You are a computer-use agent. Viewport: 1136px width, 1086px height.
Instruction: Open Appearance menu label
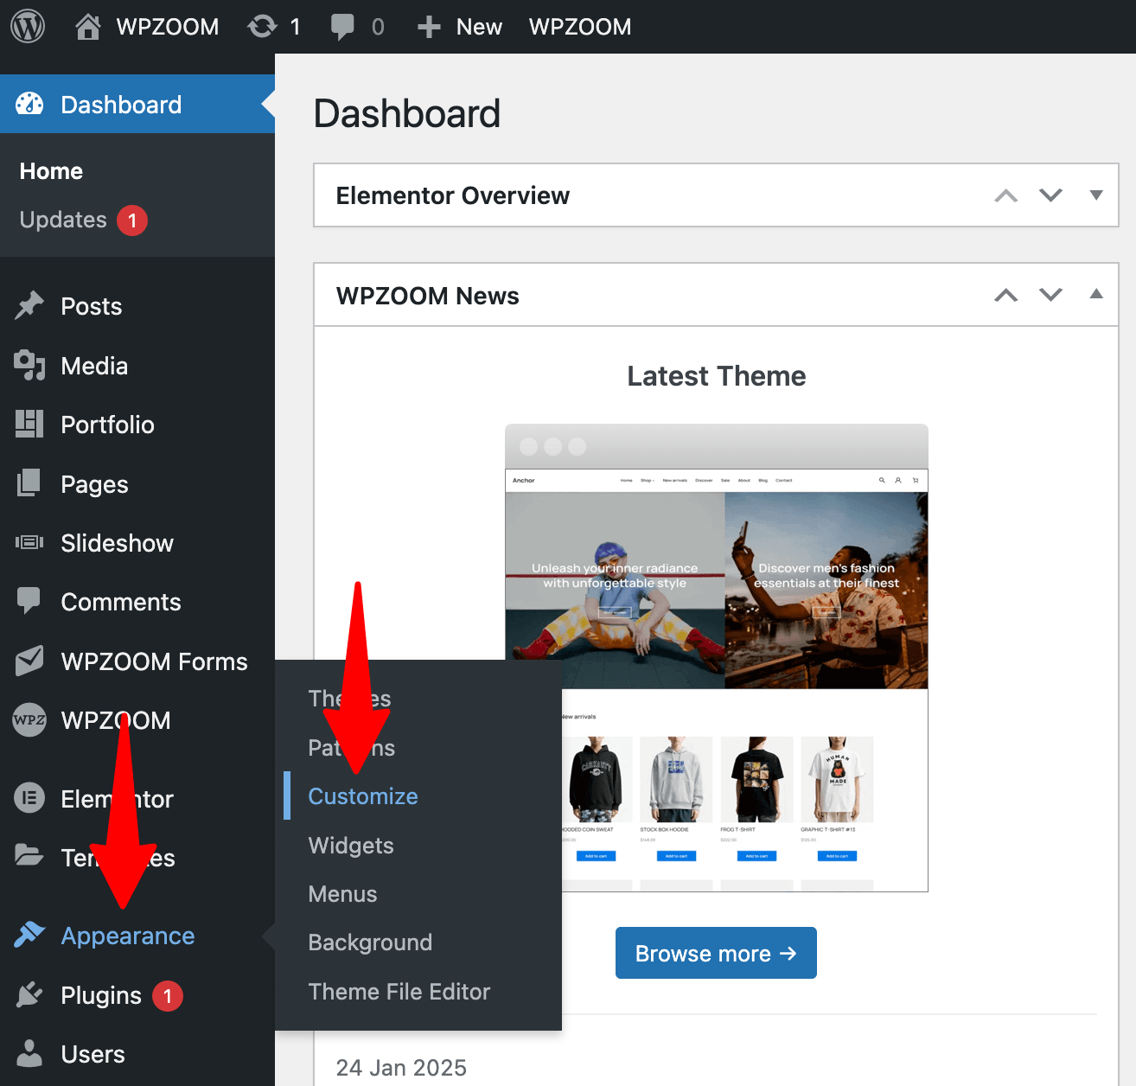point(127,936)
